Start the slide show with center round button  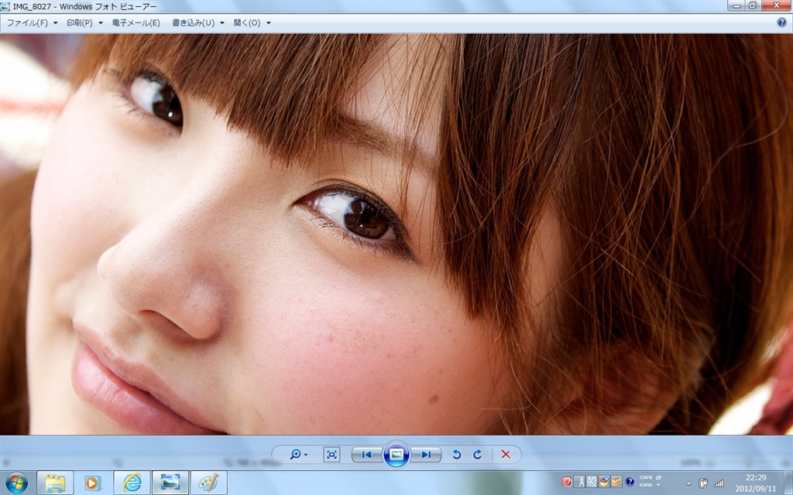click(x=396, y=454)
